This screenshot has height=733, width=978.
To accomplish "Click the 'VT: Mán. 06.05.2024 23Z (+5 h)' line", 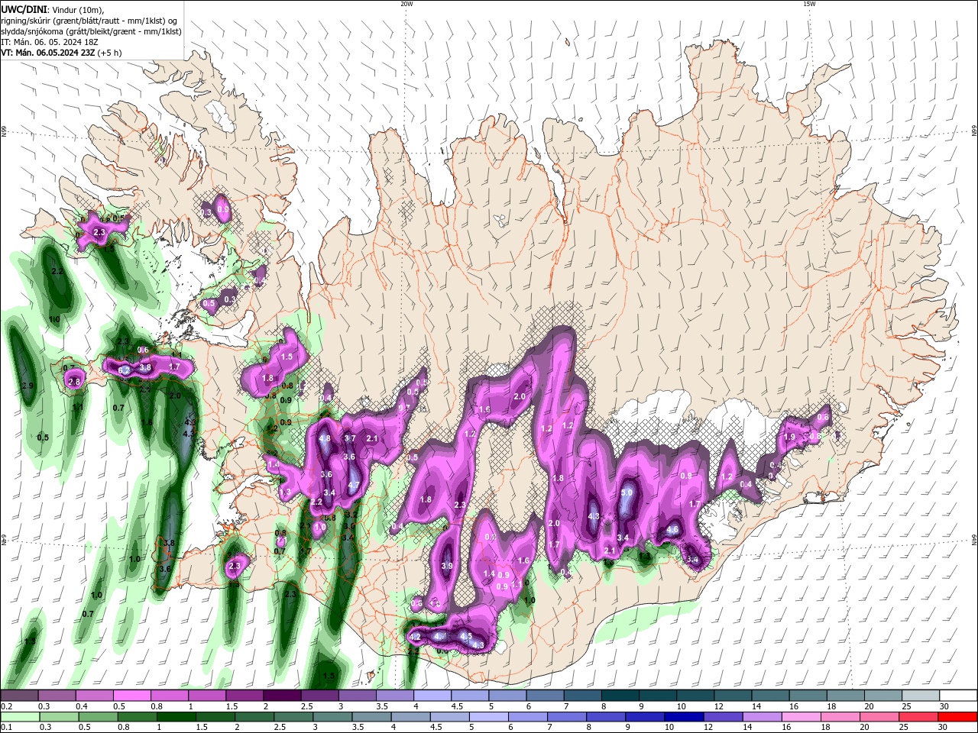I will click(x=61, y=53).
